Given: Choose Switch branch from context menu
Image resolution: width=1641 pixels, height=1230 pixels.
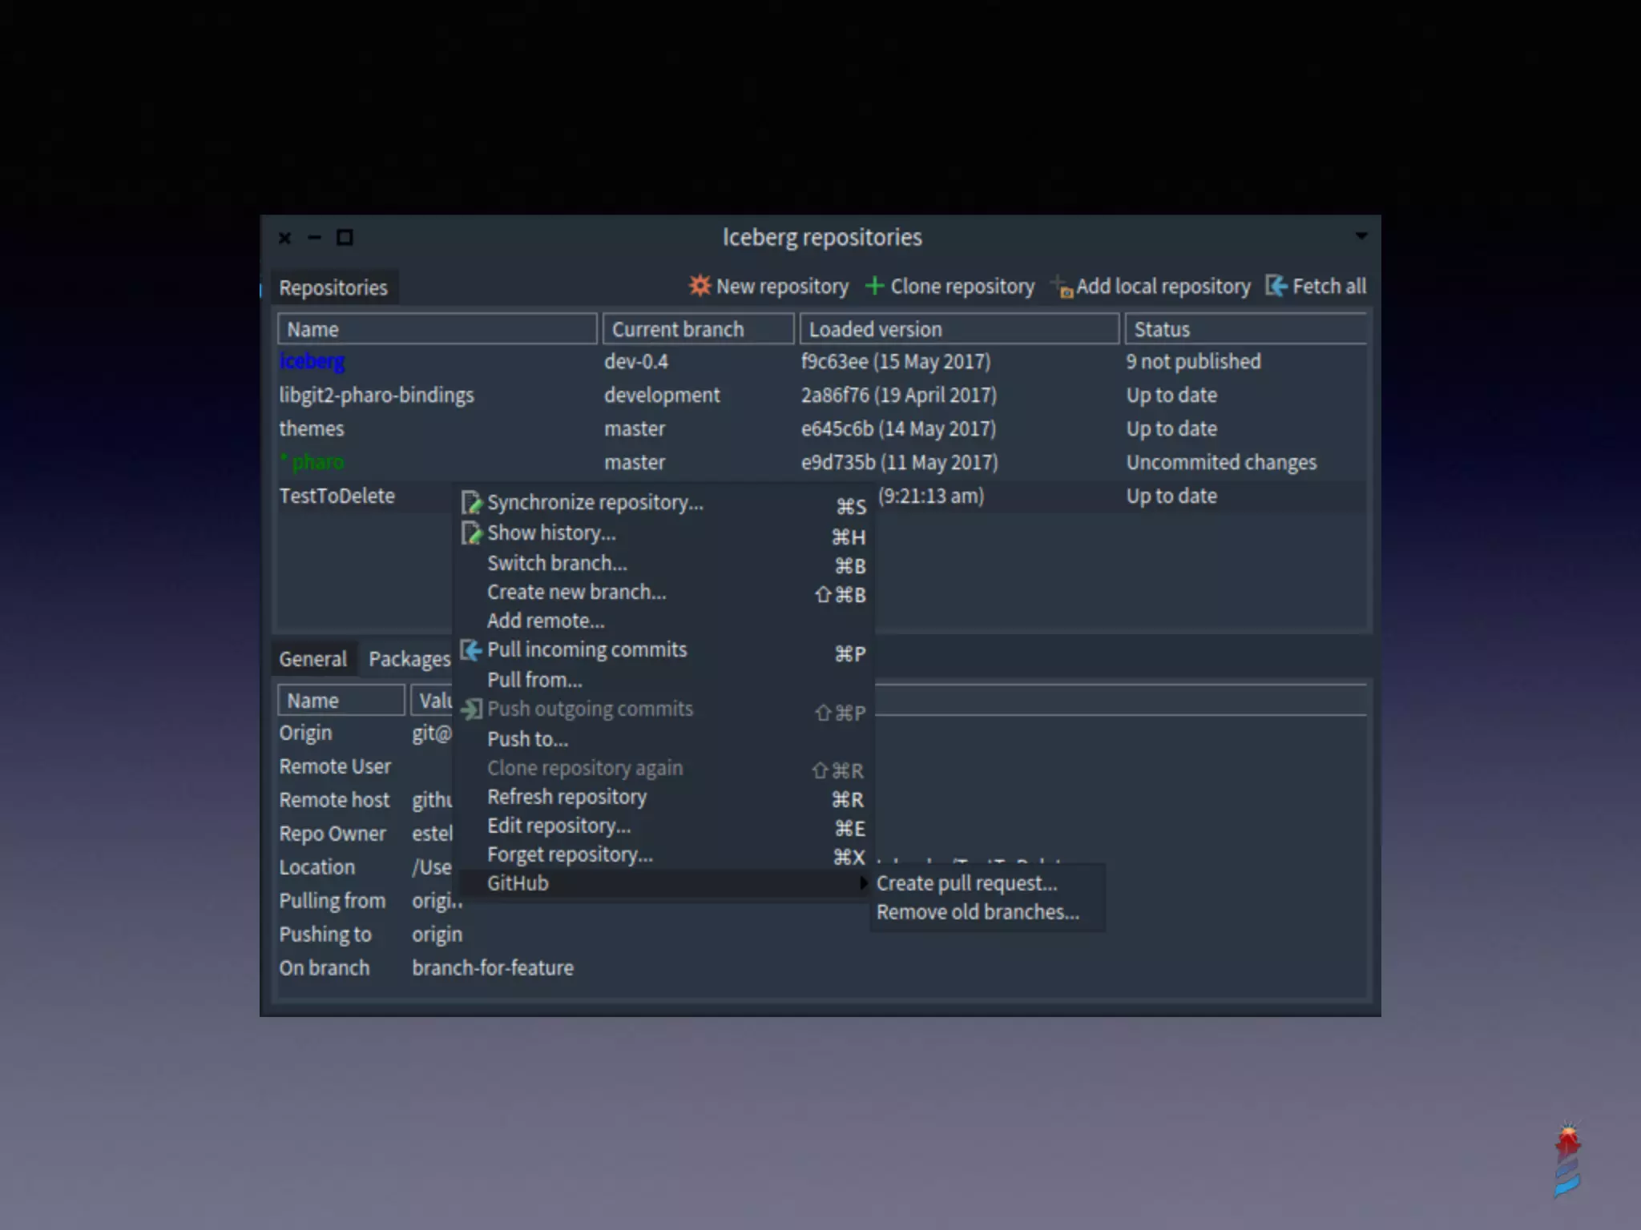Looking at the screenshot, I should pyautogui.click(x=557, y=563).
